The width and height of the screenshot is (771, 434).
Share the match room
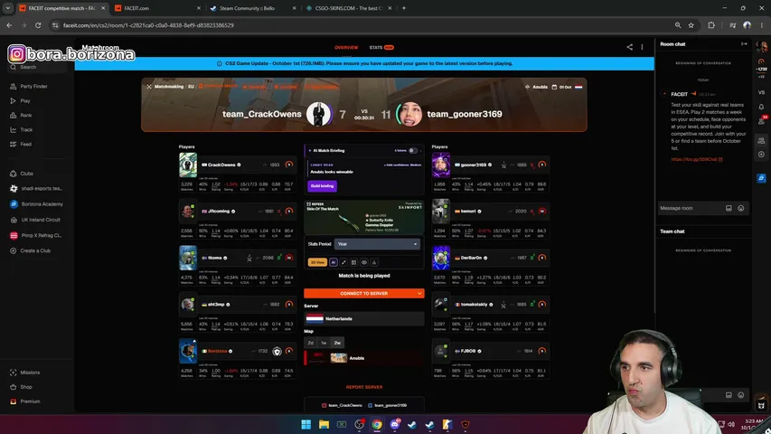[x=629, y=47]
